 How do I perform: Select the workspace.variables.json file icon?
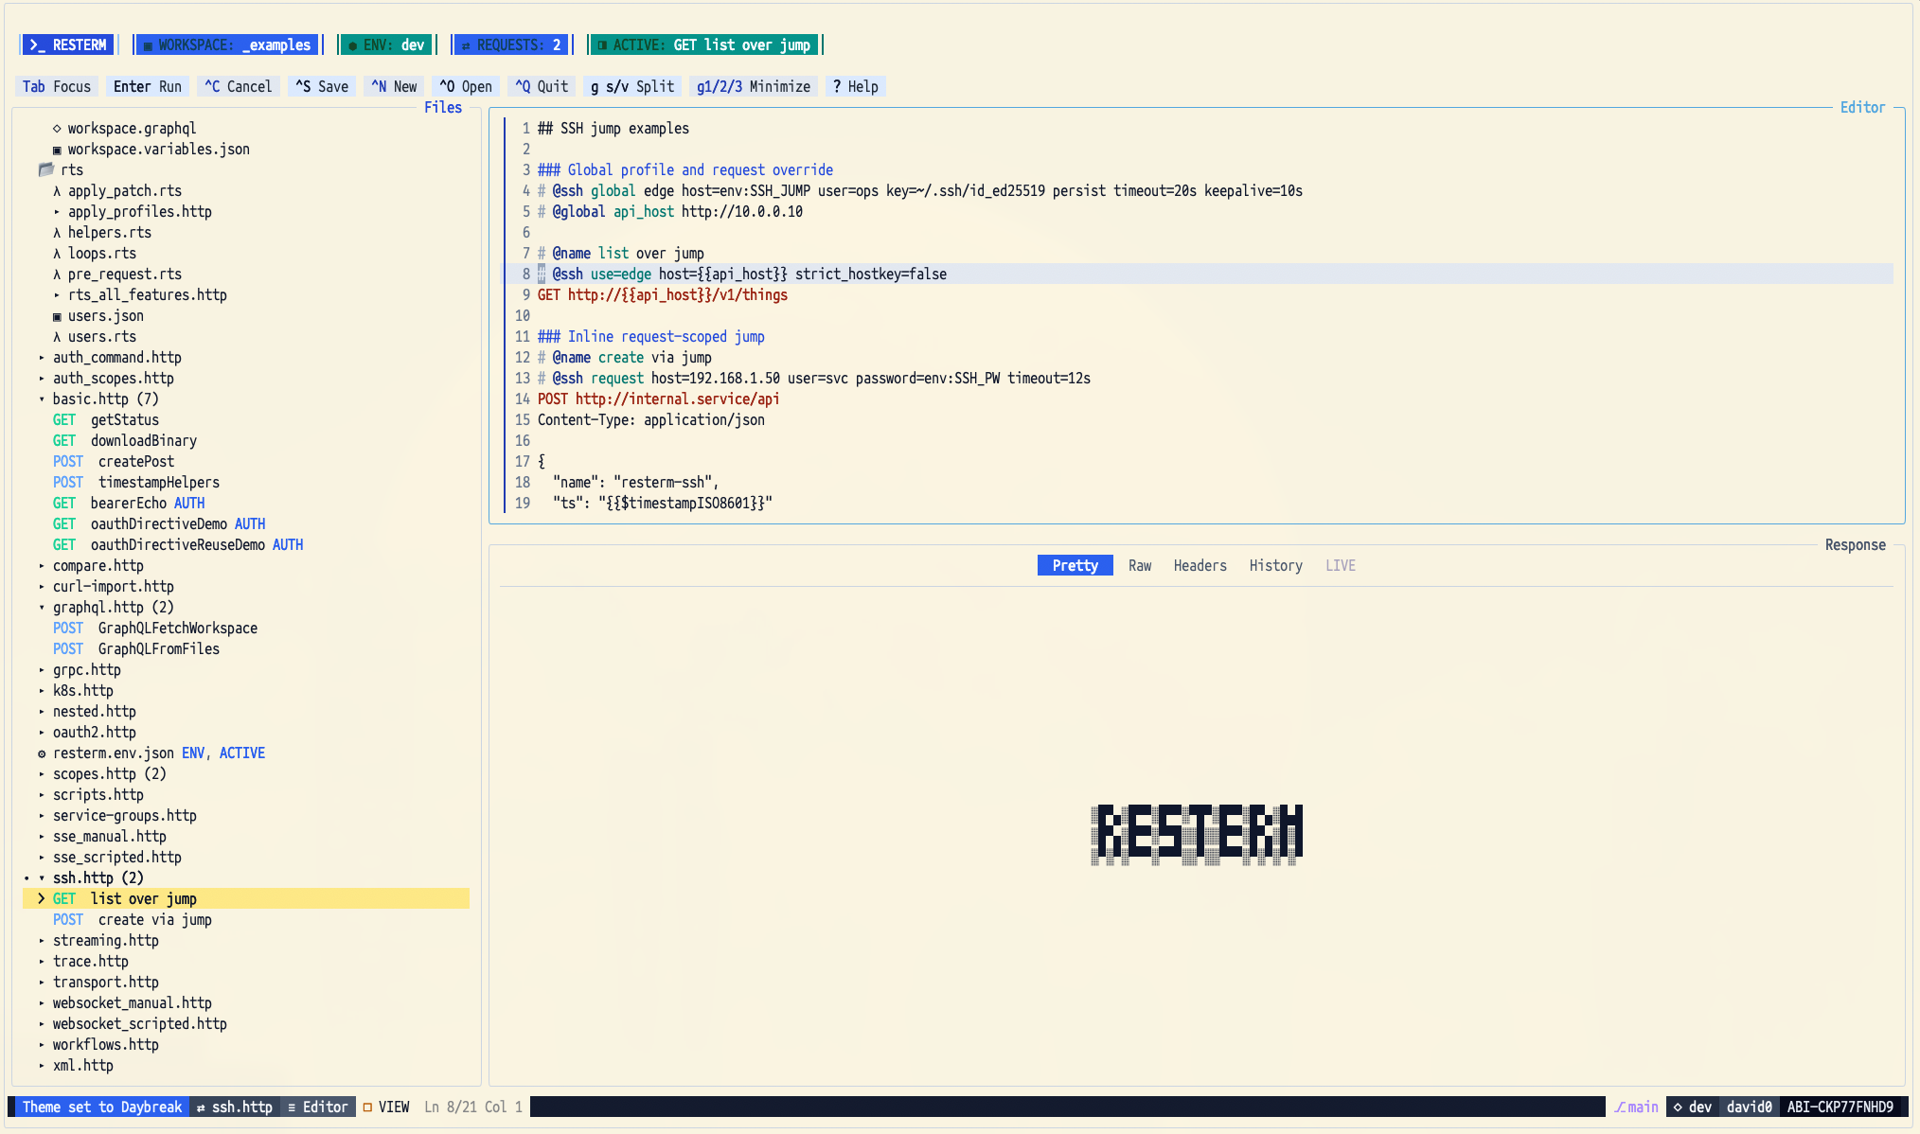(57, 149)
